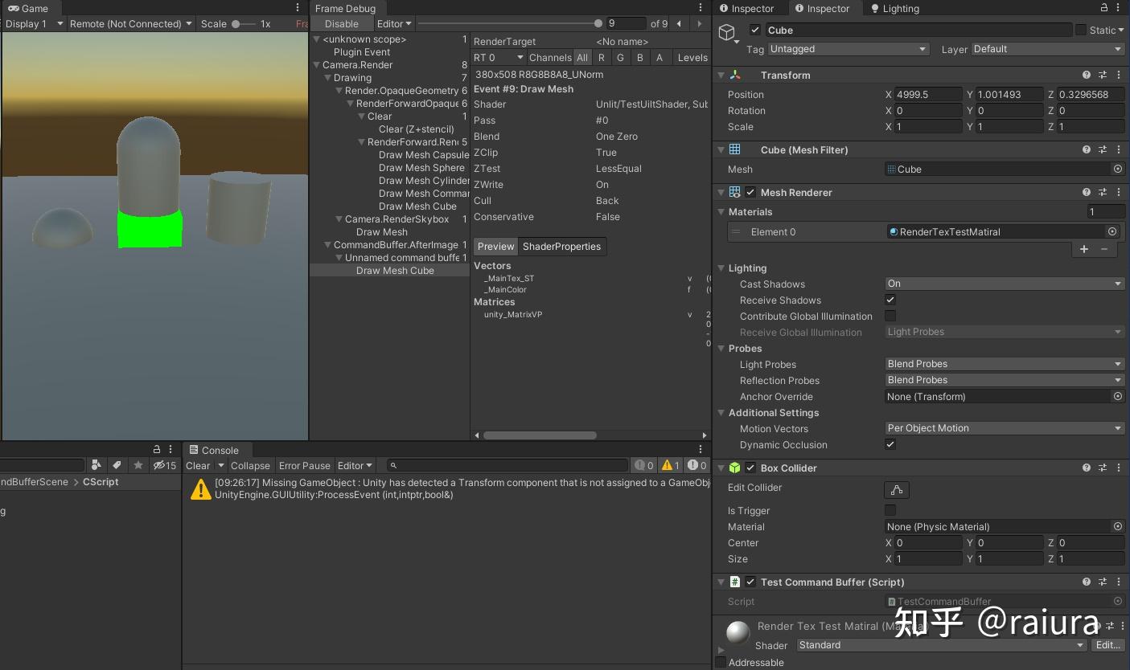The image size is (1130, 670).
Task: Open the Transform presets icon
Action: click(1103, 75)
